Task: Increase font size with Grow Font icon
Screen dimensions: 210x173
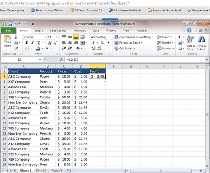Action: point(50,43)
